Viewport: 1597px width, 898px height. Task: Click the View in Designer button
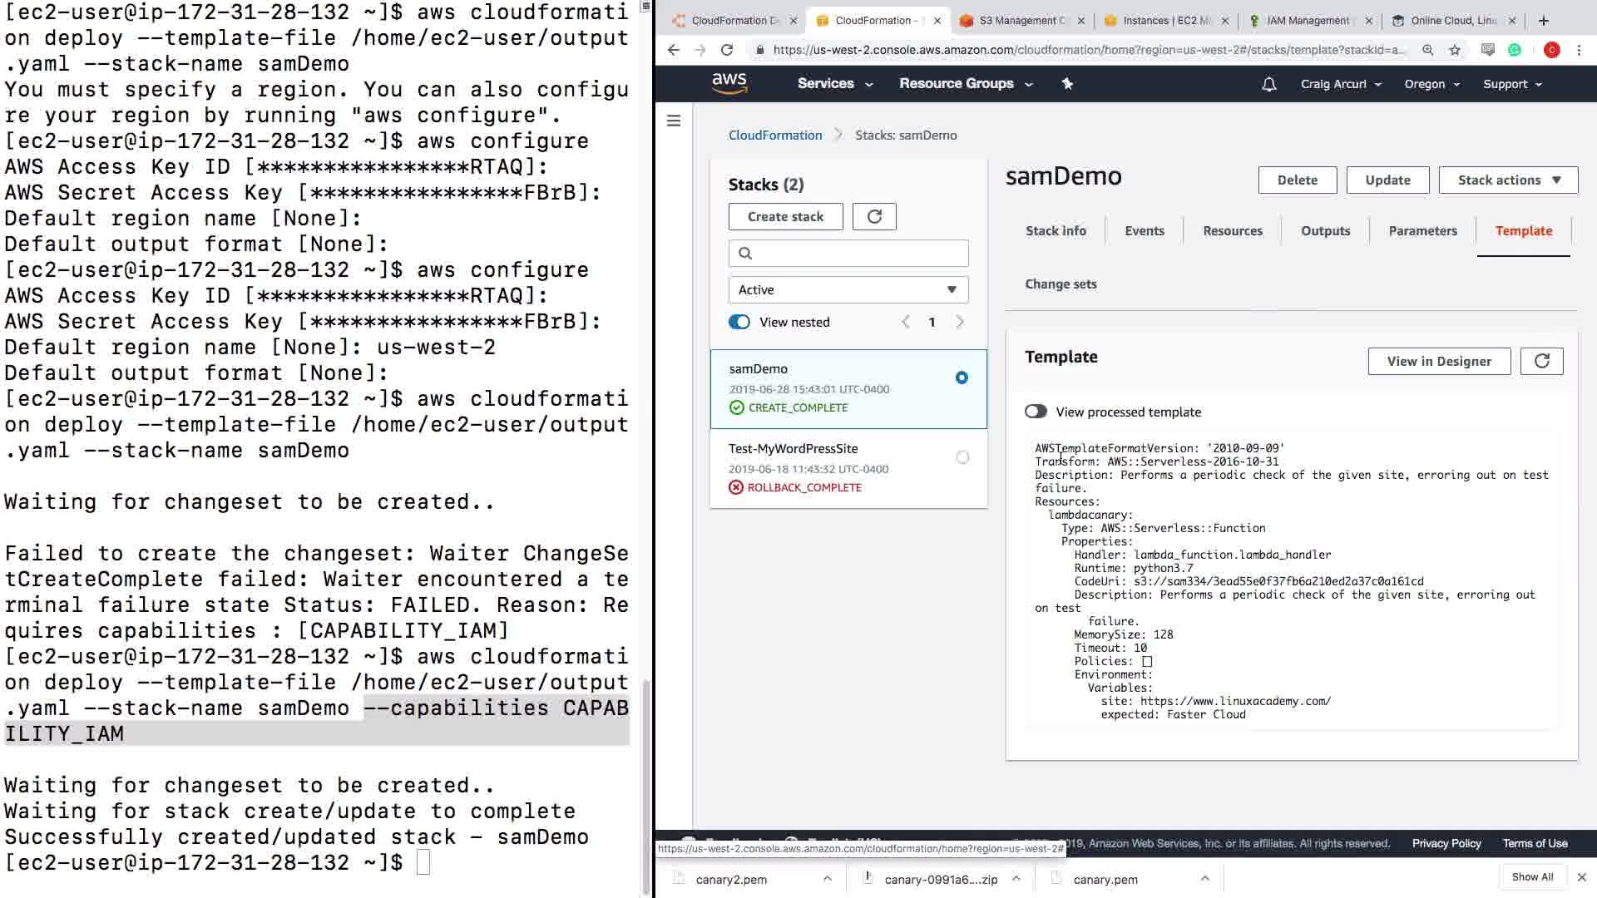[x=1438, y=361]
